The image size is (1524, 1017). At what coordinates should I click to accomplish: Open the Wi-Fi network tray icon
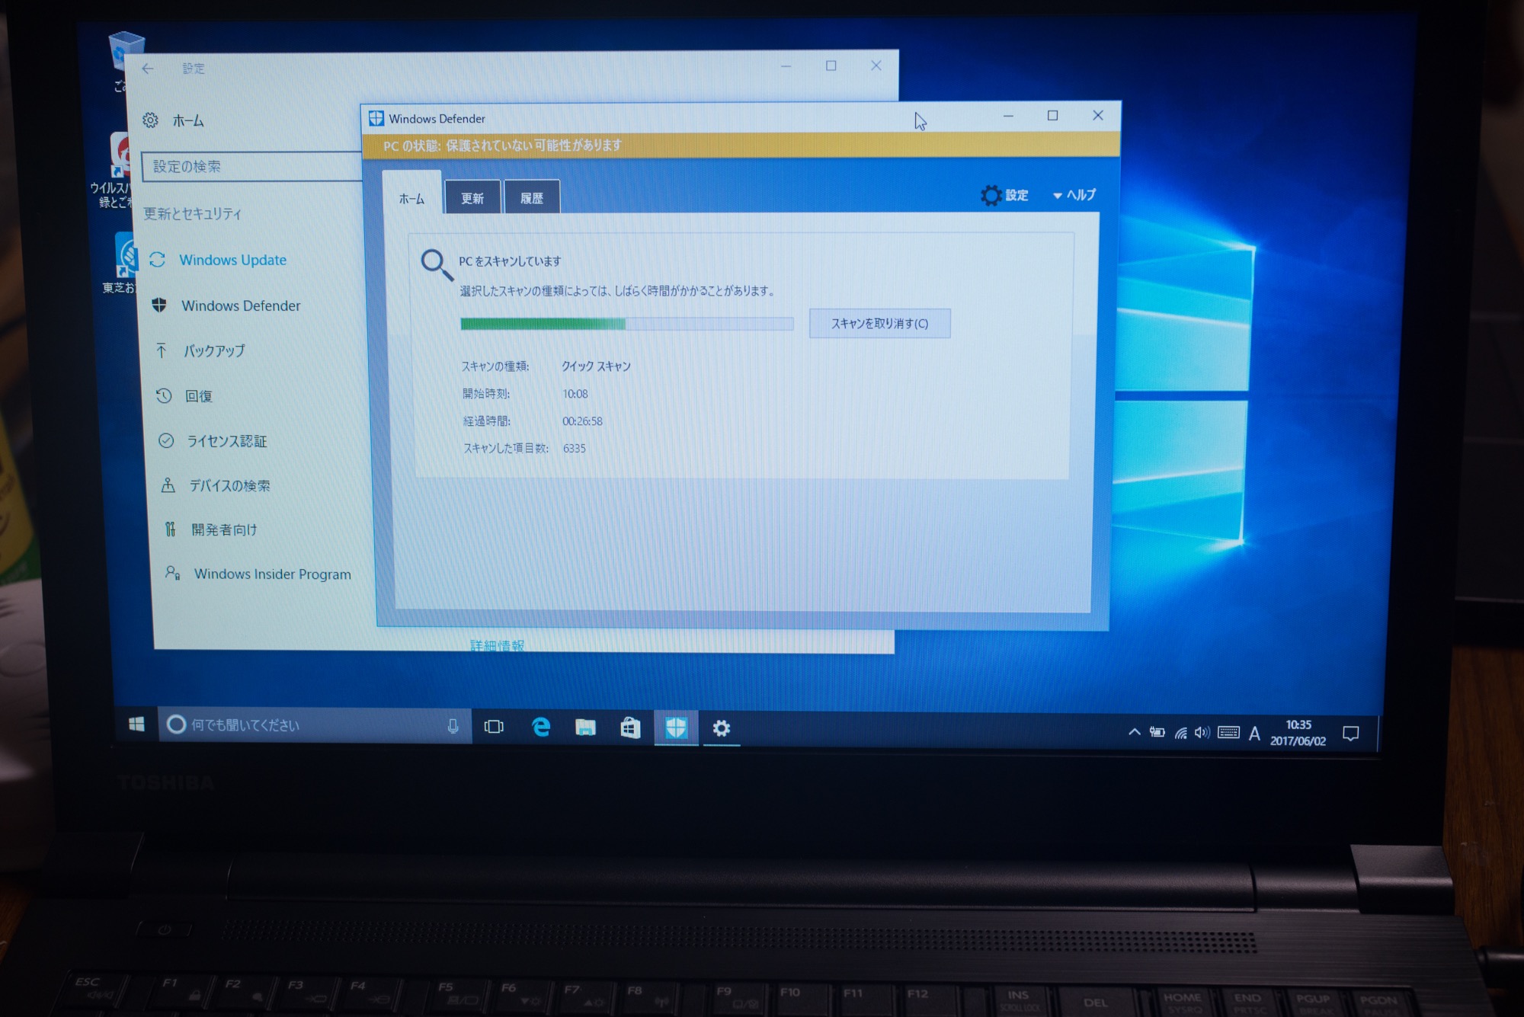pyautogui.click(x=1181, y=733)
